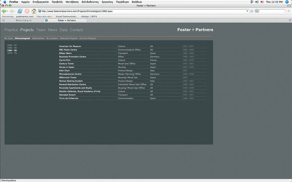View projects By Location
Screen dimensions: 292x182
52,38
